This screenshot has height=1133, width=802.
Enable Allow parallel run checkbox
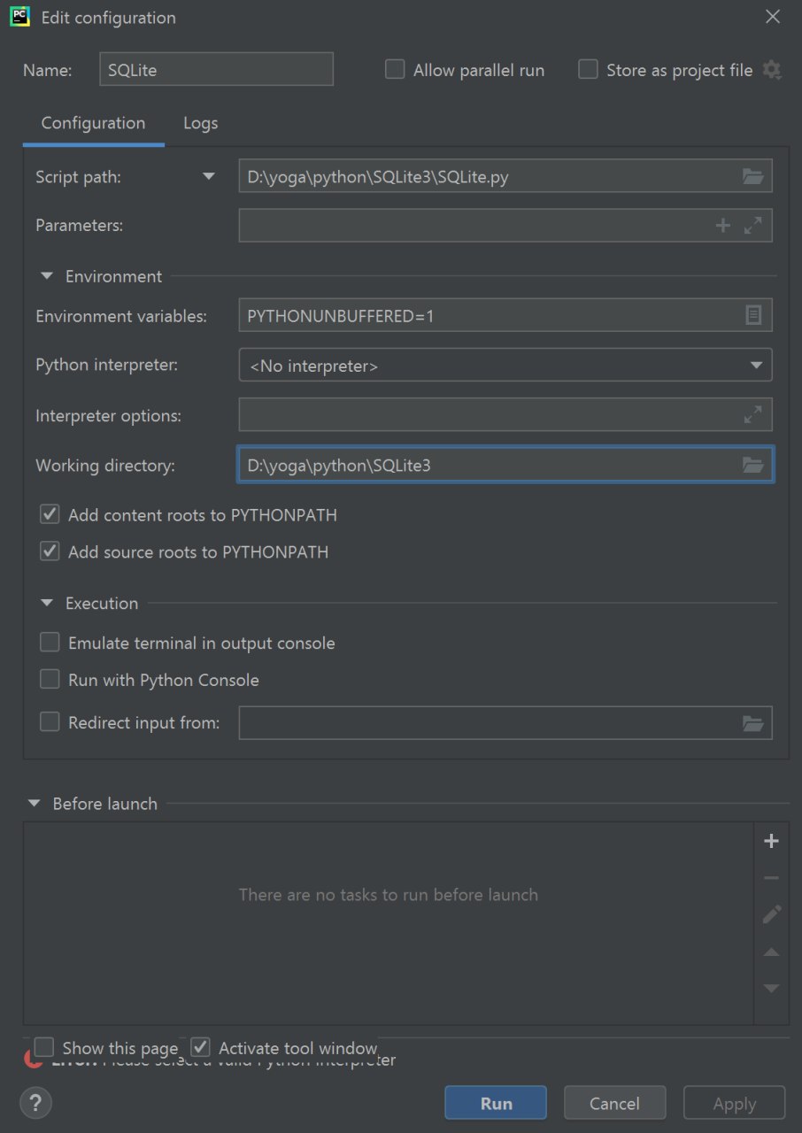coord(395,70)
